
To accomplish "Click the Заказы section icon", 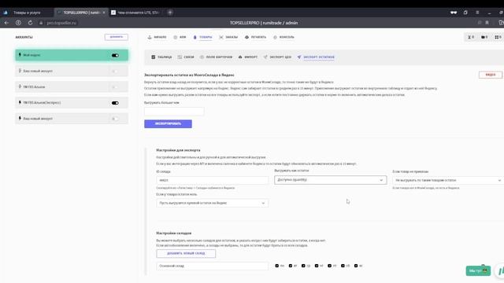I will click(x=221, y=37).
